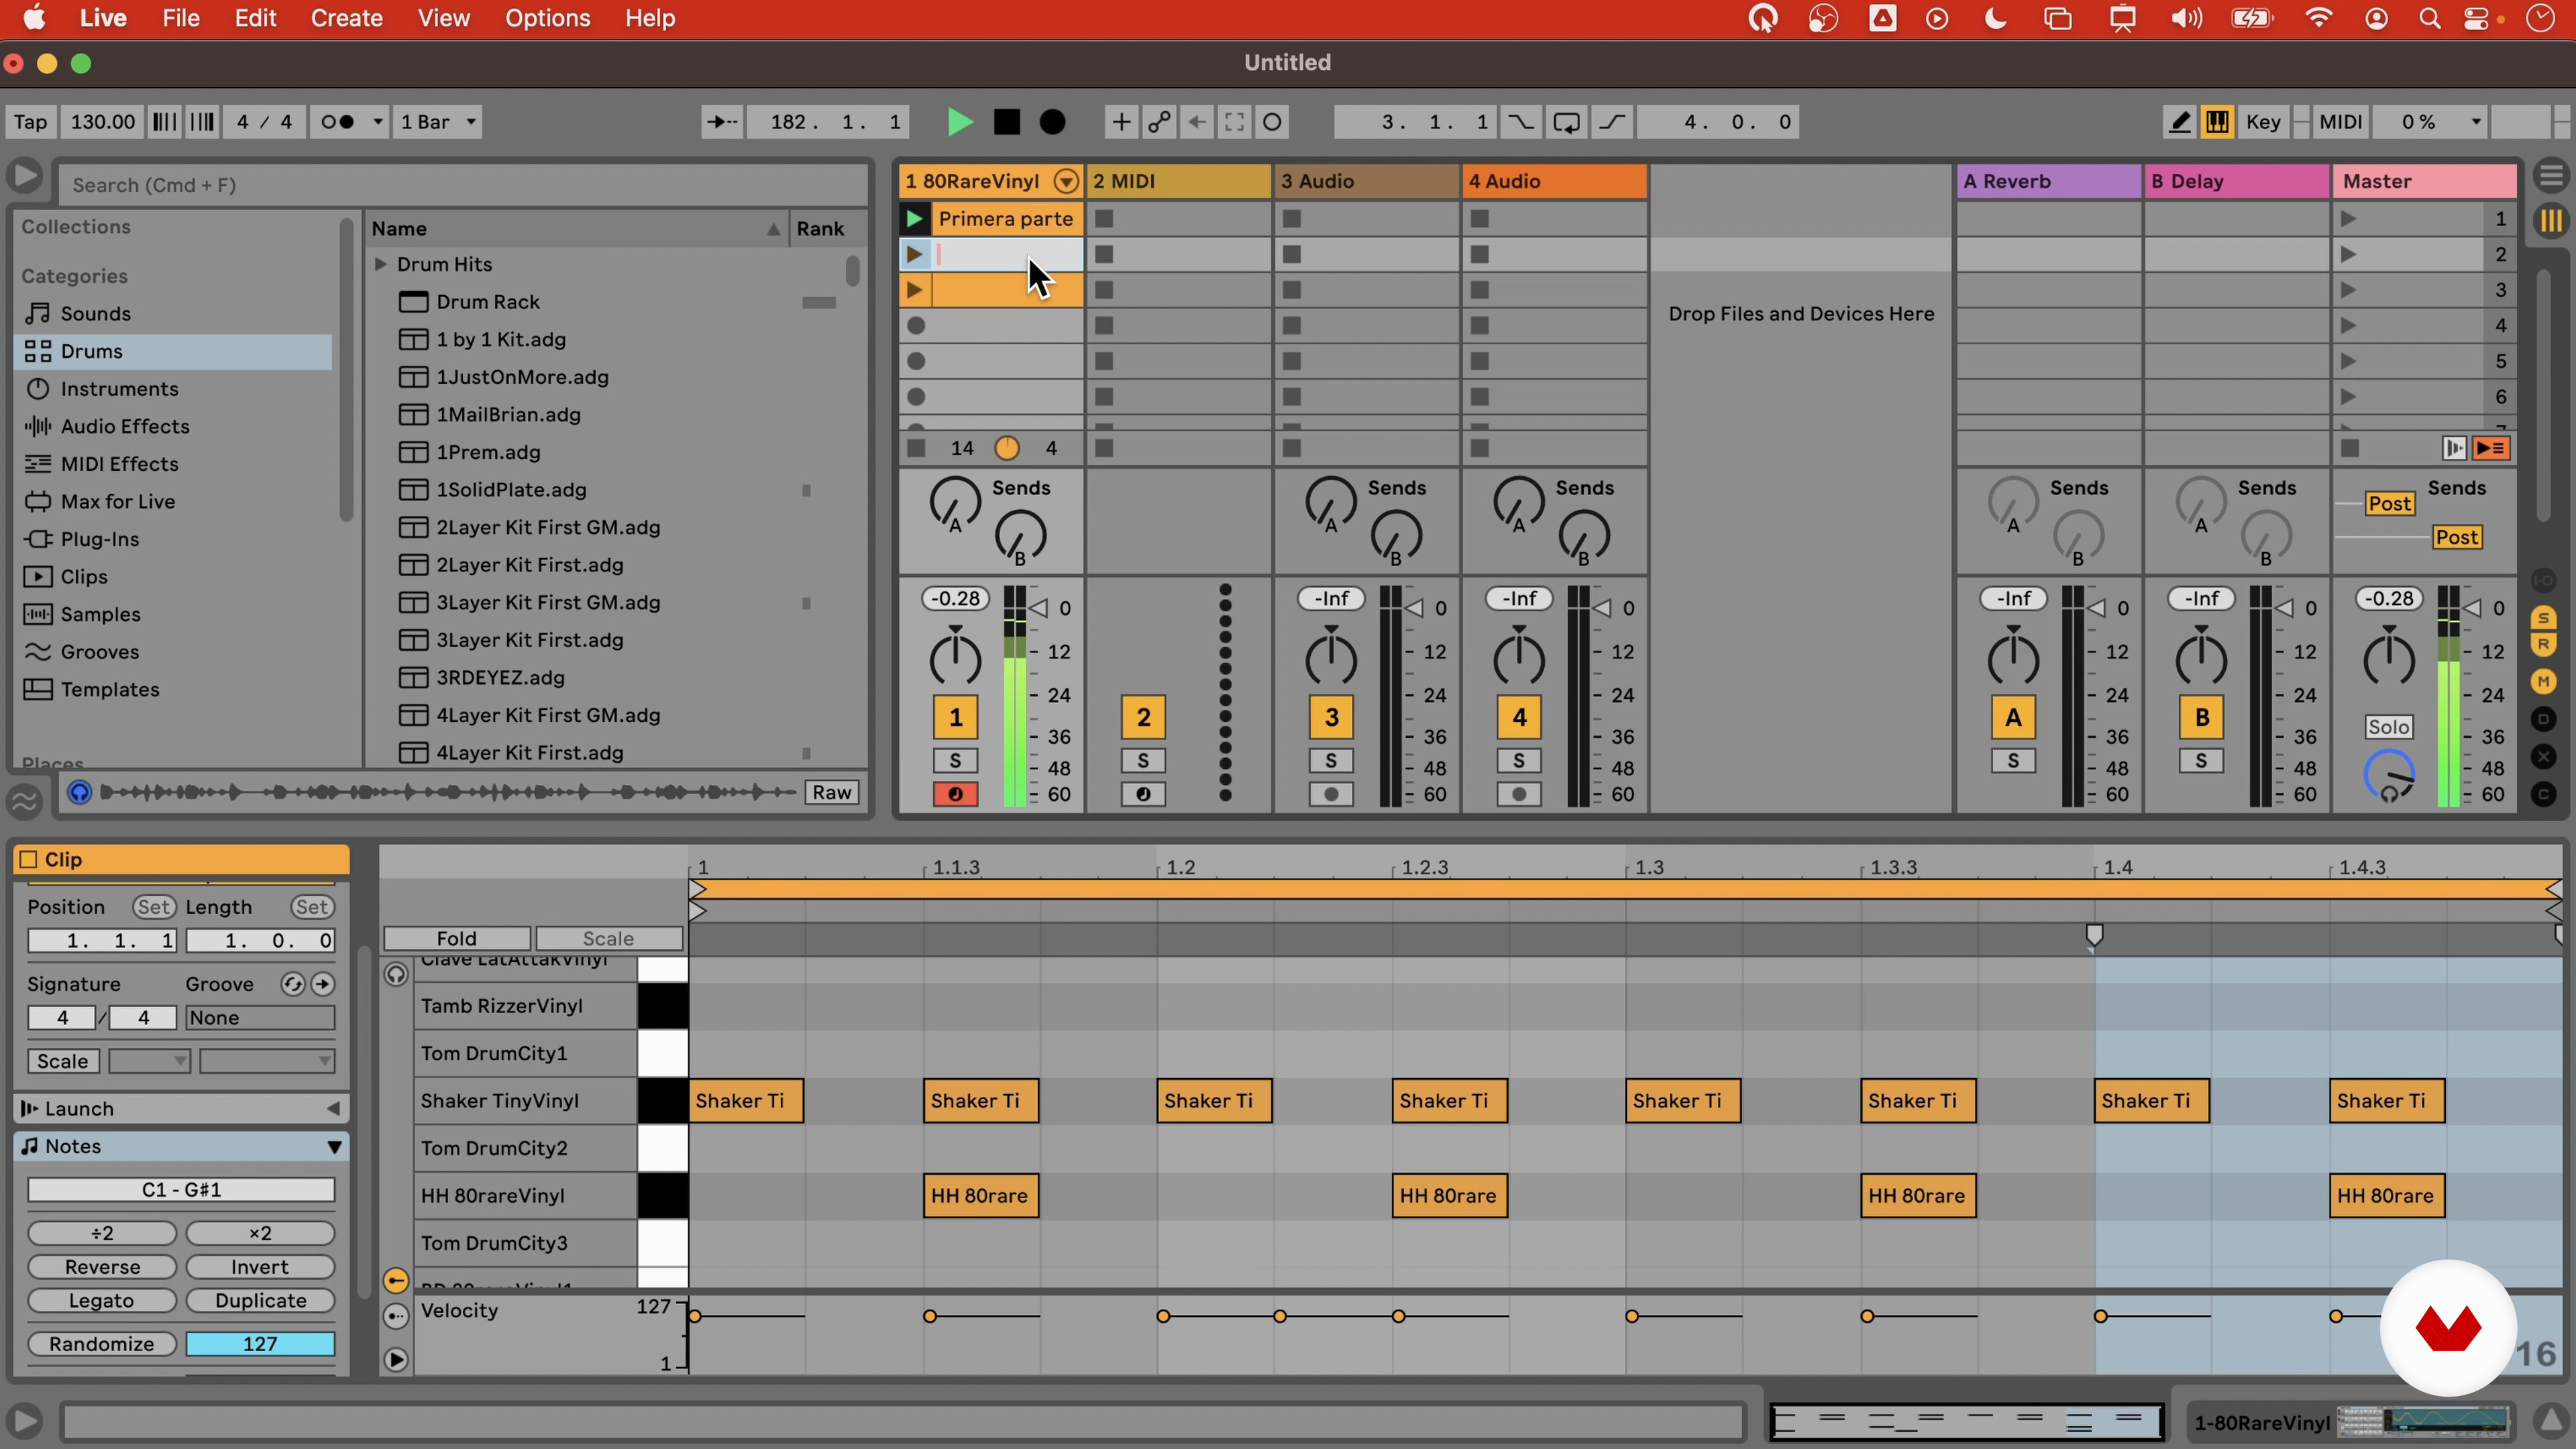Click Re-Enable Automation arrow icon
This screenshot has width=2576, height=1449.
tap(1197, 122)
